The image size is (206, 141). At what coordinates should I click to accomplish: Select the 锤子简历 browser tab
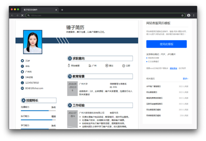click(40, 10)
